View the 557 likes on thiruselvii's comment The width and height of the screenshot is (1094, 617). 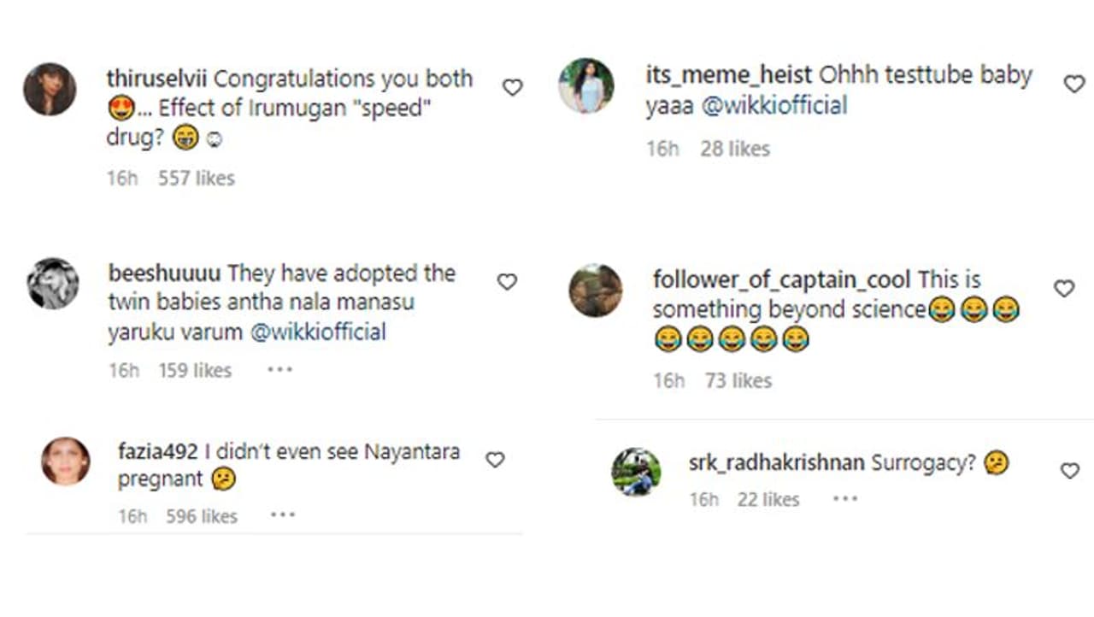click(x=196, y=178)
